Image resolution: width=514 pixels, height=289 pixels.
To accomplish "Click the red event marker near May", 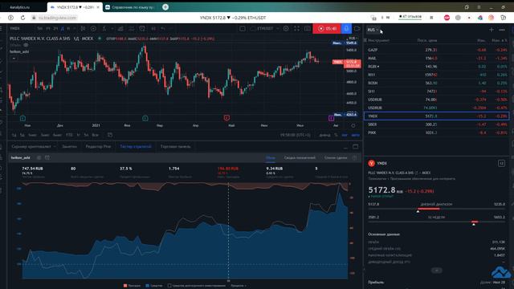I will [226, 118].
